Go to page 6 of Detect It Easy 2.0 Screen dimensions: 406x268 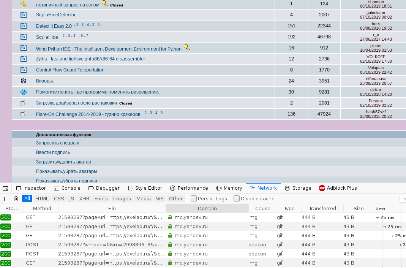tap(98, 25)
